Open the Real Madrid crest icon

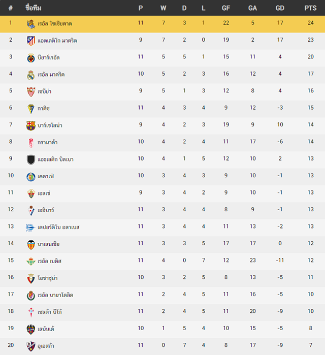[31, 75]
